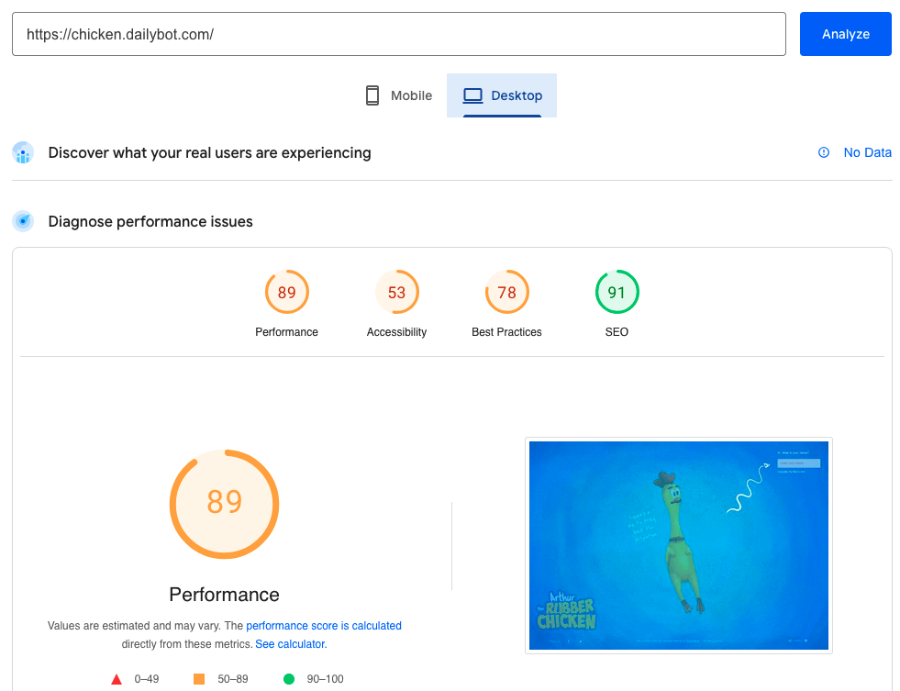The width and height of the screenshot is (900, 691).
Task: Click the '0–49' legend text
Action: point(147,679)
